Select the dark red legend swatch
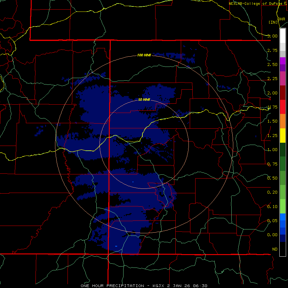This screenshot has height=288, width=288. point(283,93)
